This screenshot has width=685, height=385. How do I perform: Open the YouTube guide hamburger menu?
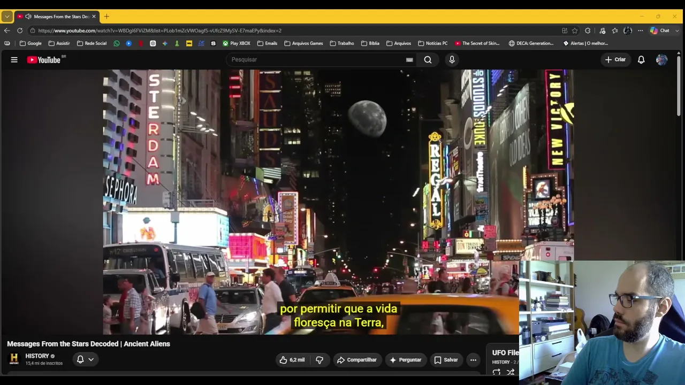click(14, 60)
